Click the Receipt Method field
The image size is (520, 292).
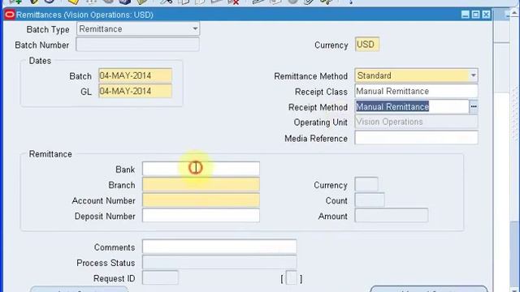click(412, 106)
